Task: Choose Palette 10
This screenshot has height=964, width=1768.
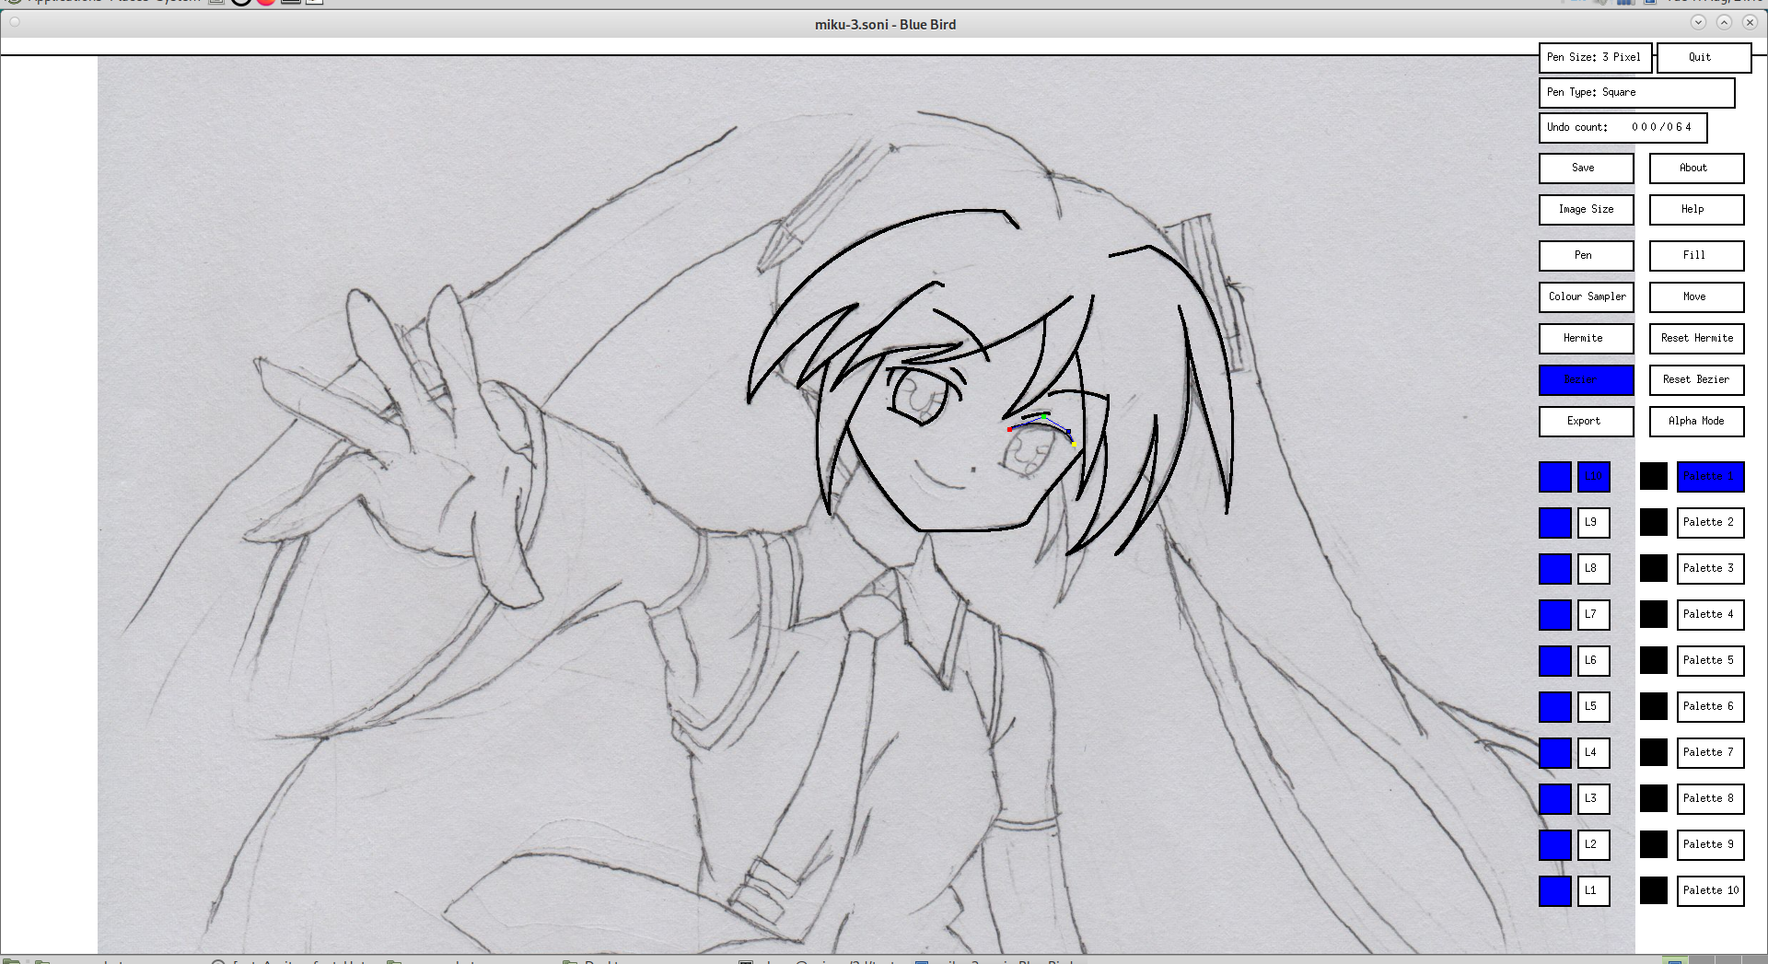Action: point(1710,891)
